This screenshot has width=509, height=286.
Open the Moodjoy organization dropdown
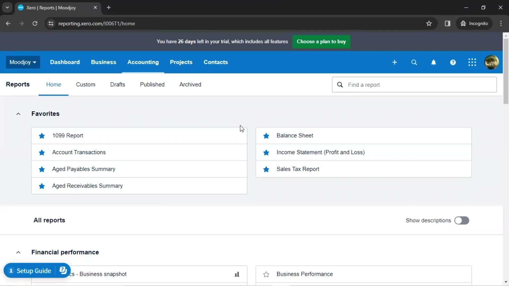pyautogui.click(x=23, y=62)
